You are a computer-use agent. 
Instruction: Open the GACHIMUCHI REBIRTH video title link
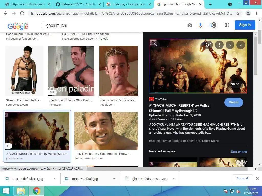click(179, 108)
